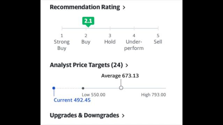The height and width of the screenshot is (125, 223).
Task: Click the Sell label under 5
Action: 158,42
